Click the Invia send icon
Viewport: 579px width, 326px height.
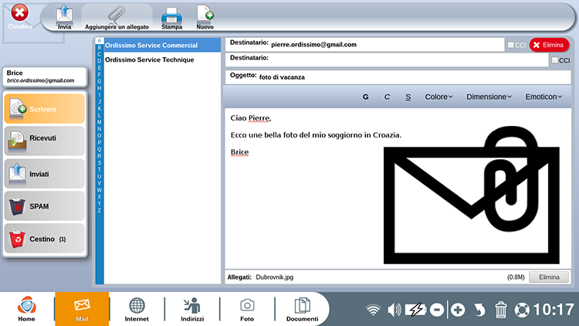65,15
